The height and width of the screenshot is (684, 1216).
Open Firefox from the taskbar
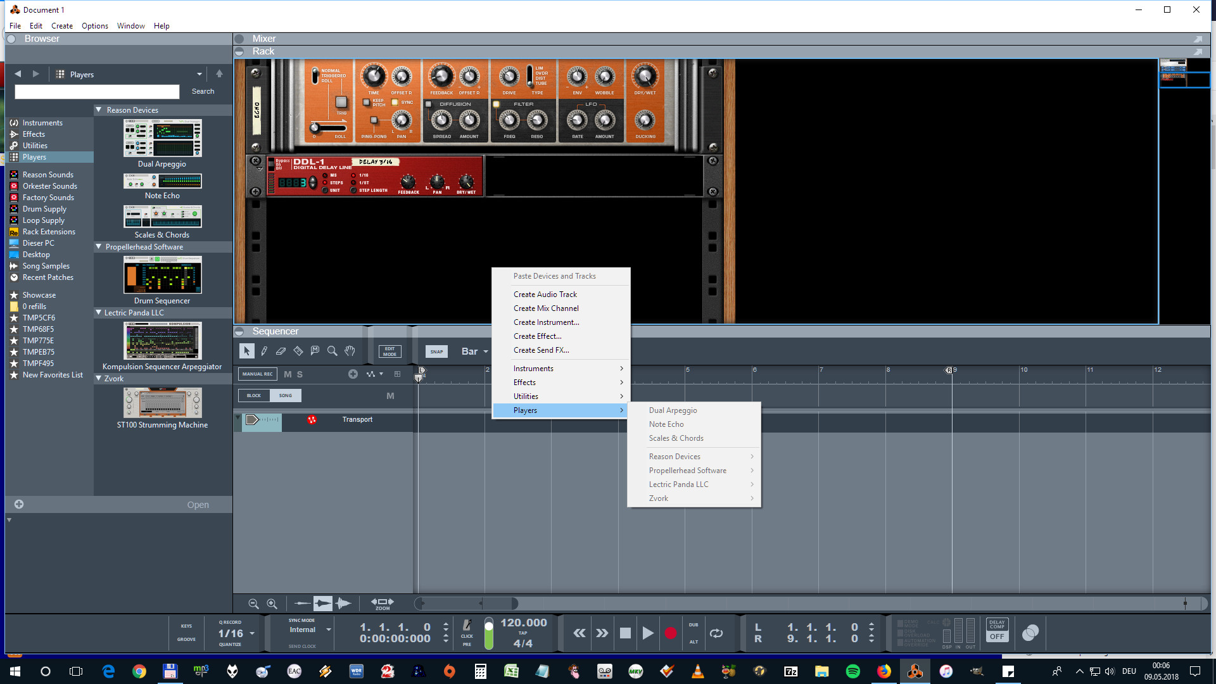coord(884,671)
